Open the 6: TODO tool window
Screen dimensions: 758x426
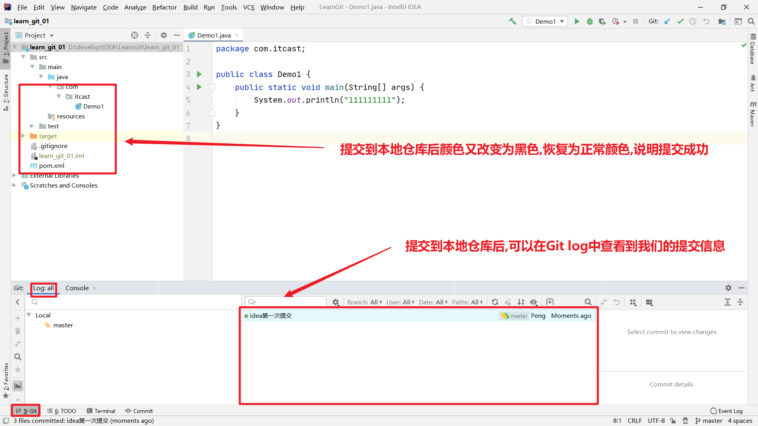62,411
